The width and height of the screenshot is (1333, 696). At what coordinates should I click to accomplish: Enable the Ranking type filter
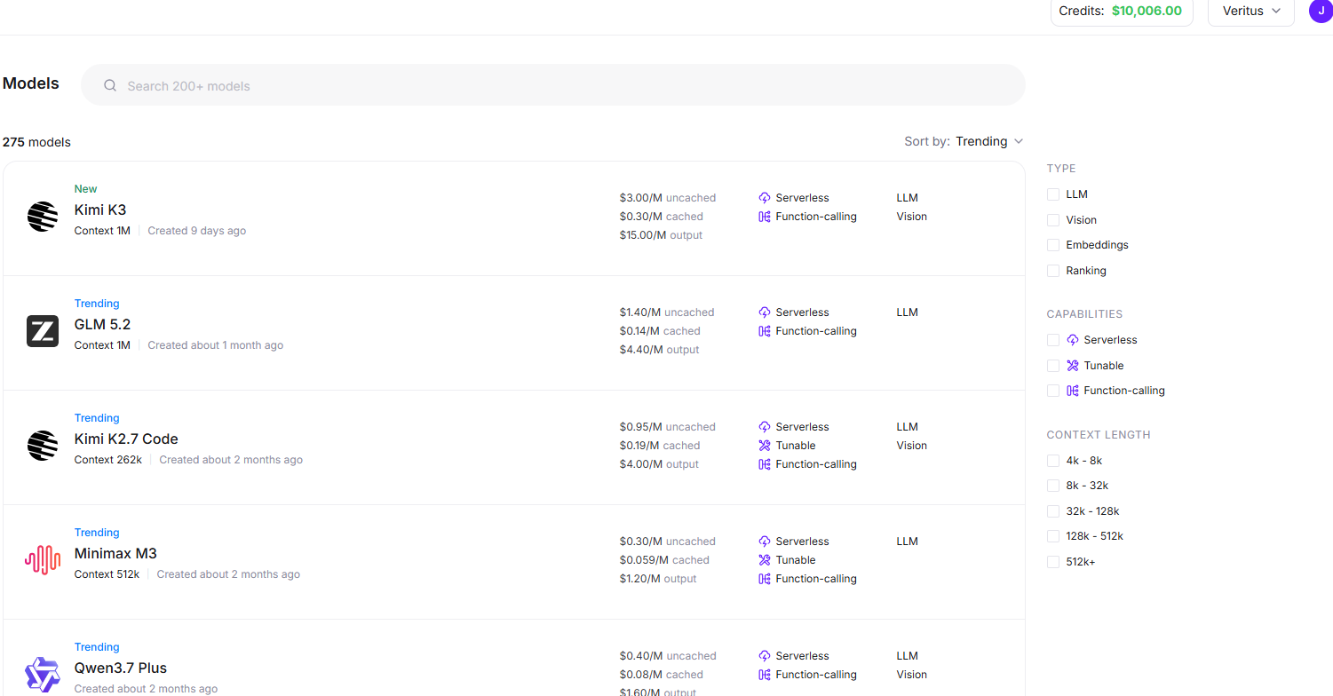1053,271
